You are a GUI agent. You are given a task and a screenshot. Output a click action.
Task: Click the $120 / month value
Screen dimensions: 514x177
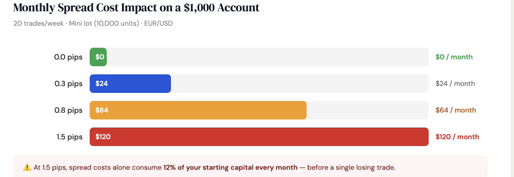pyautogui.click(x=457, y=137)
